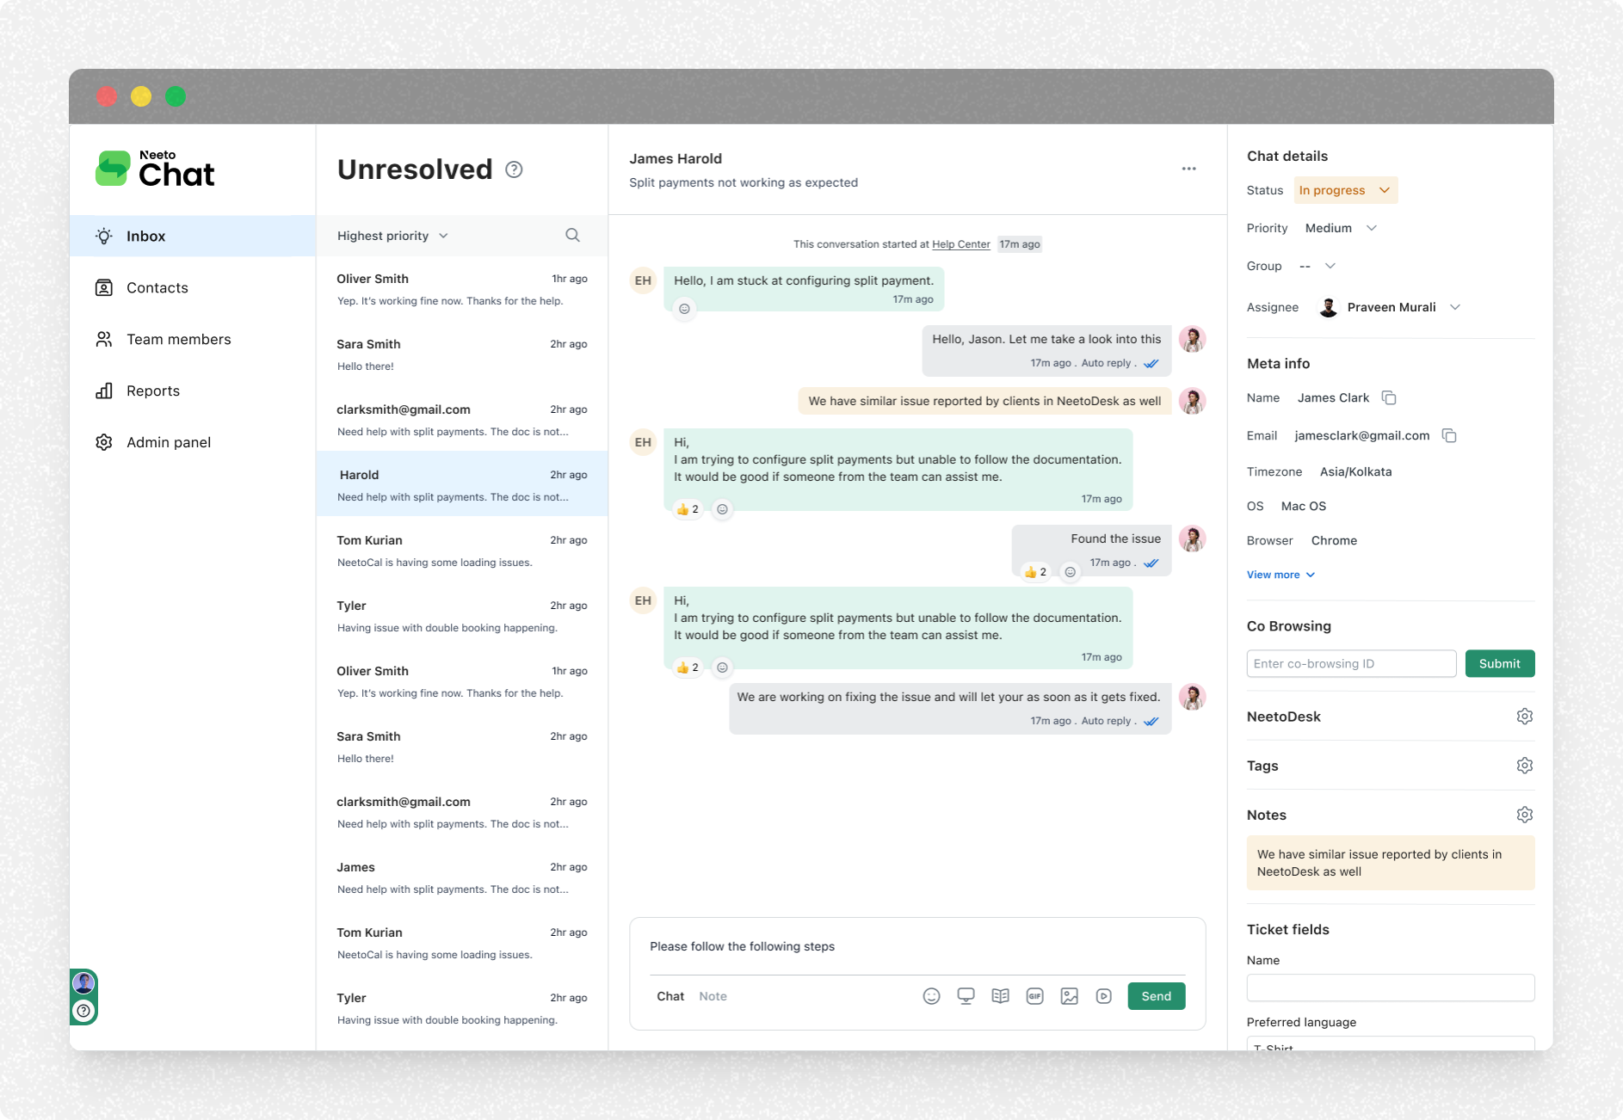This screenshot has height=1120, width=1623.
Task: Click the macOS green zoom window button
Action: point(176,96)
